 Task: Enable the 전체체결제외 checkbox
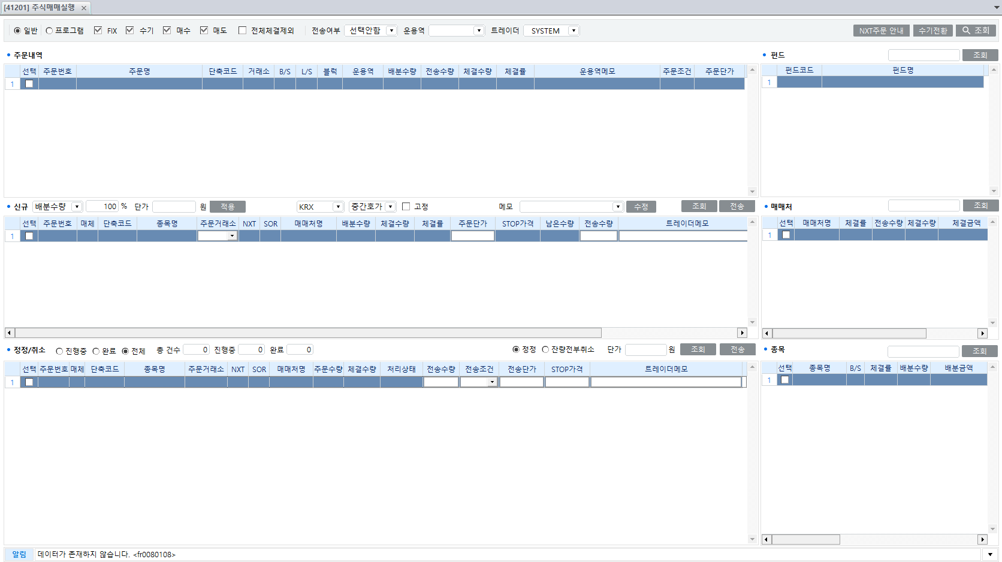[x=242, y=31]
